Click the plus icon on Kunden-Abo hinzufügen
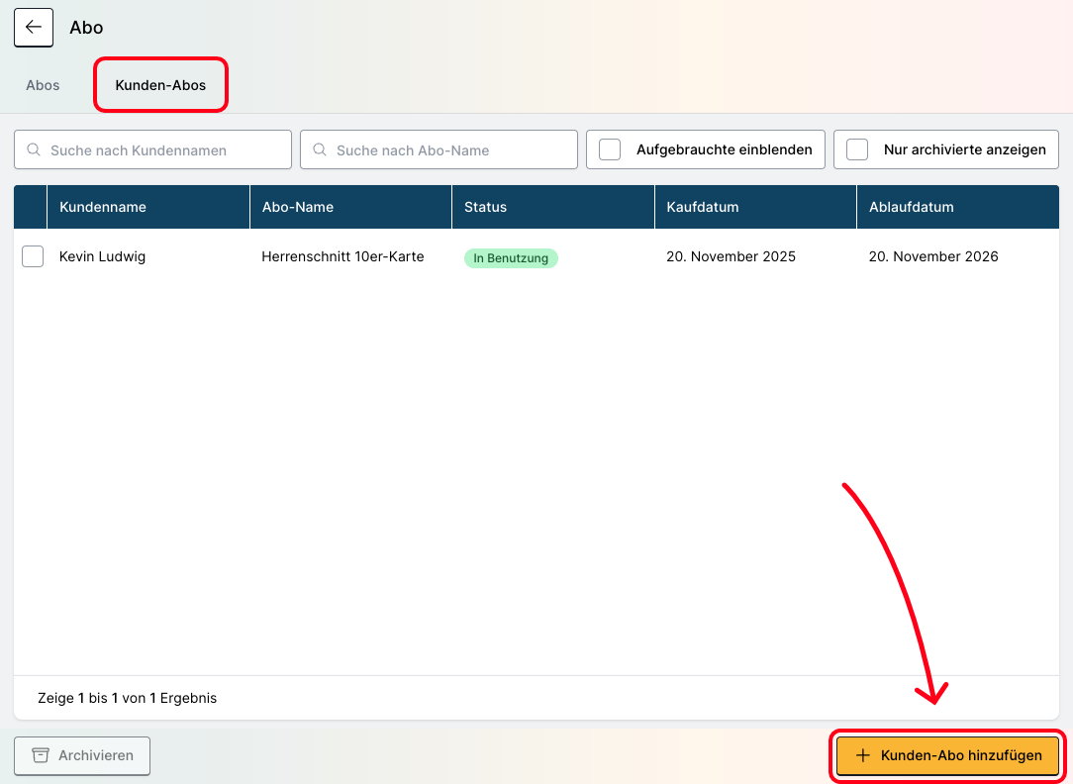The image size is (1073, 784). pos(862,755)
